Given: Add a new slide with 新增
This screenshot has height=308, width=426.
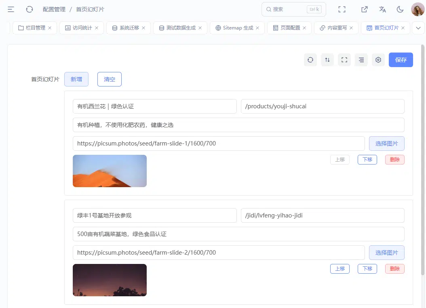Looking at the screenshot, I should (x=76, y=79).
